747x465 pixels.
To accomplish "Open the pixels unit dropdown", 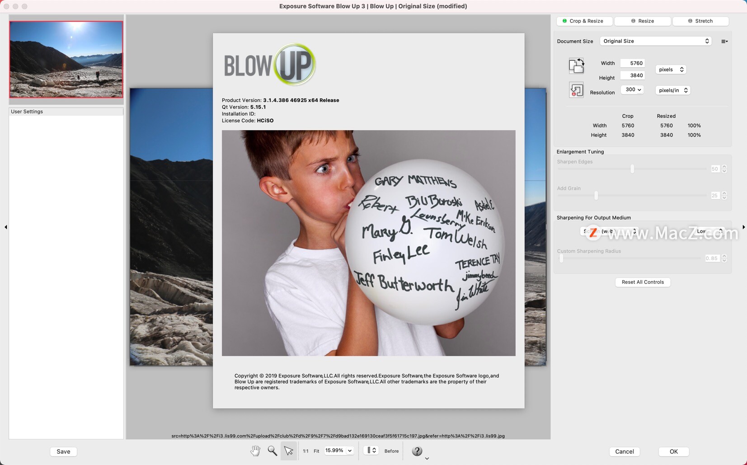I will coord(671,70).
